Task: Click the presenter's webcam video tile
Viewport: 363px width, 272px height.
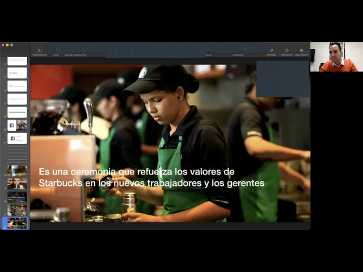Action: pyautogui.click(x=336, y=57)
